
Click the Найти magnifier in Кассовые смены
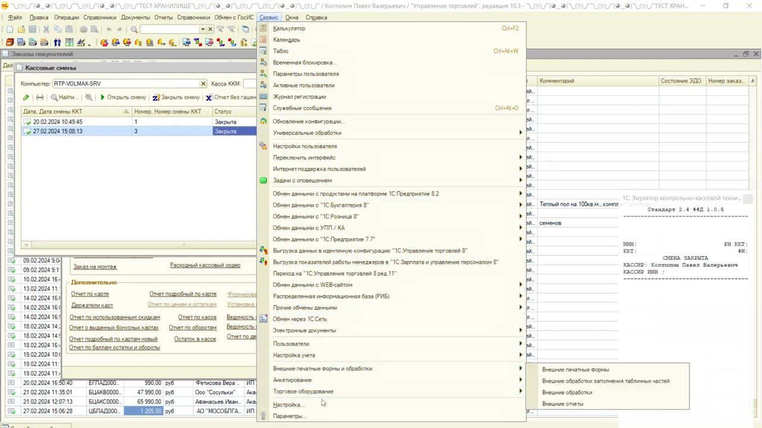(55, 97)
